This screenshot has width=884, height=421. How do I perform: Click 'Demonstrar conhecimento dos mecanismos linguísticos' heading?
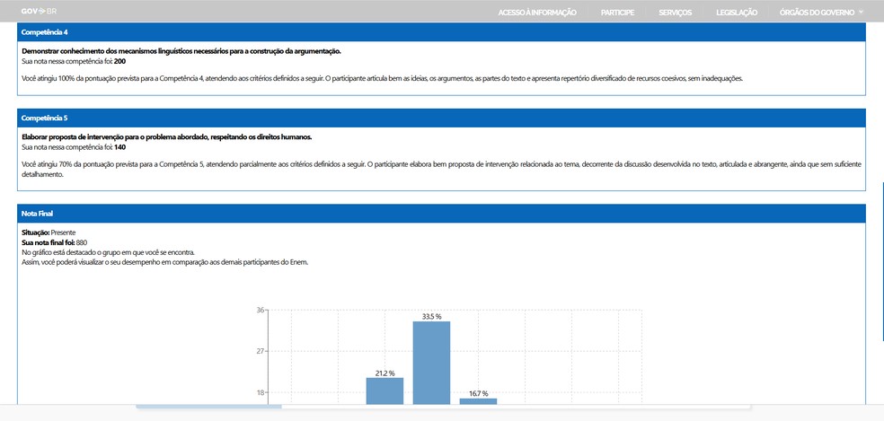click(181, 51)
